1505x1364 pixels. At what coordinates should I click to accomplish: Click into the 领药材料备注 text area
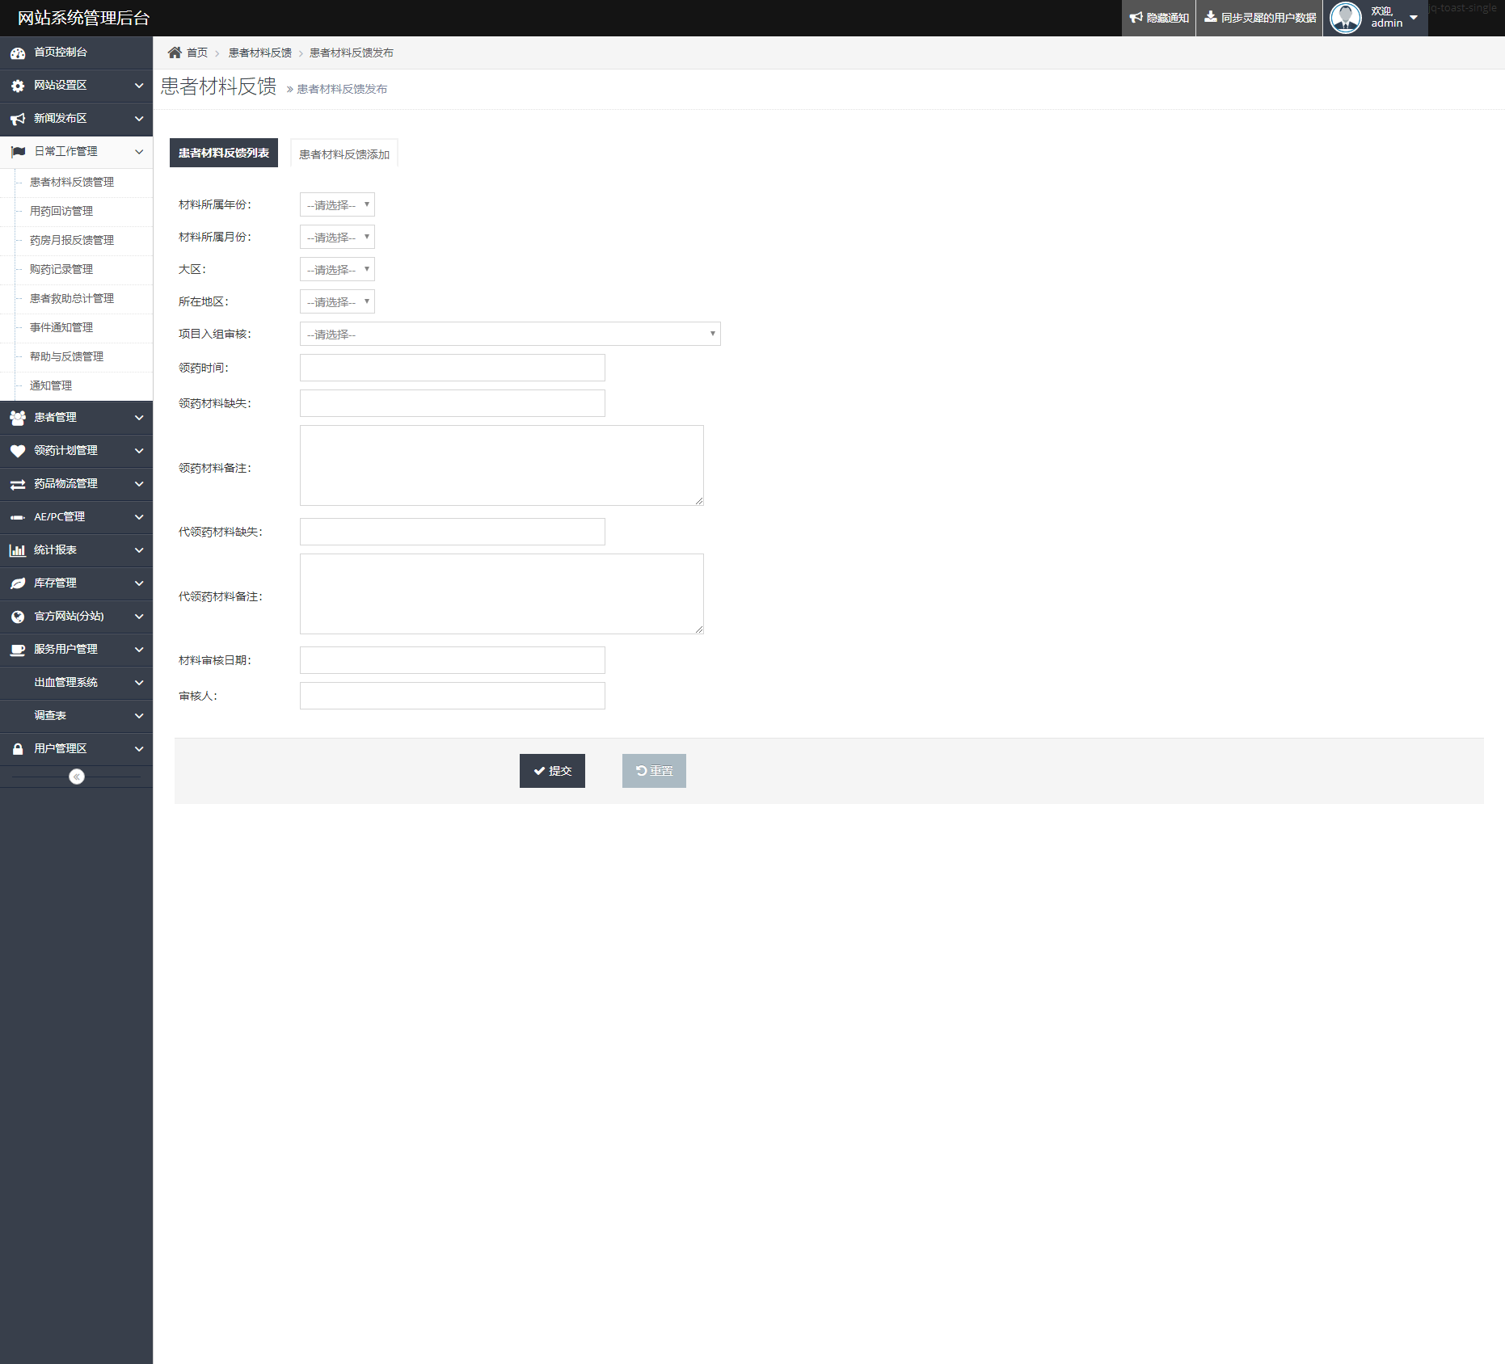502,465
